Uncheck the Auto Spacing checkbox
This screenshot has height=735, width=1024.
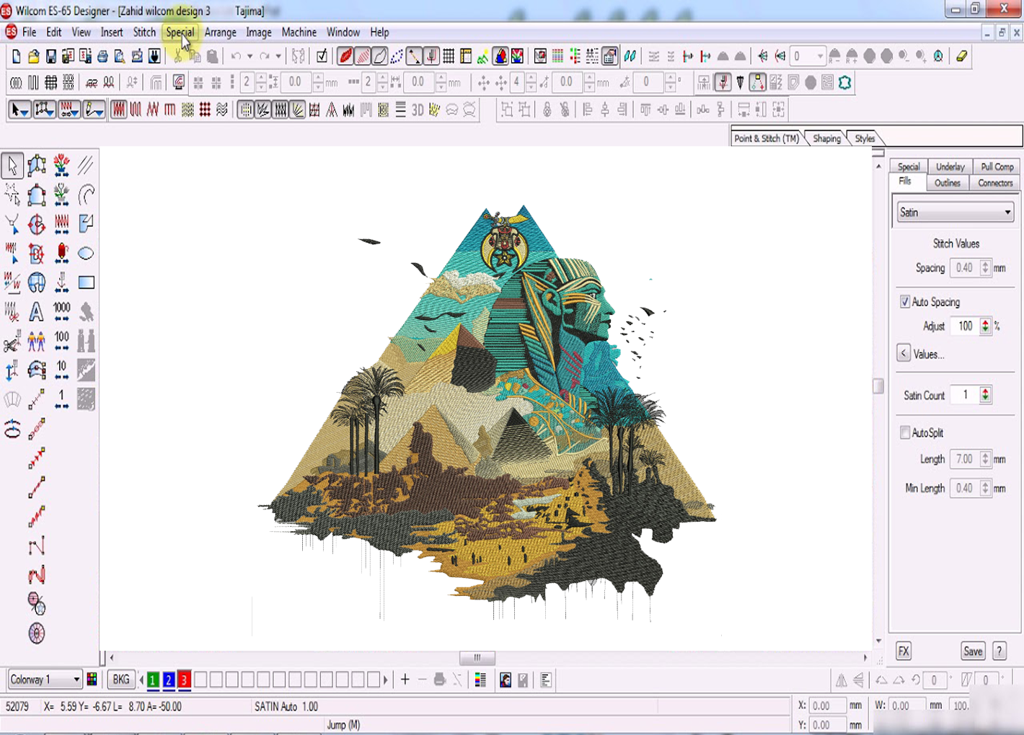(906, 302)
